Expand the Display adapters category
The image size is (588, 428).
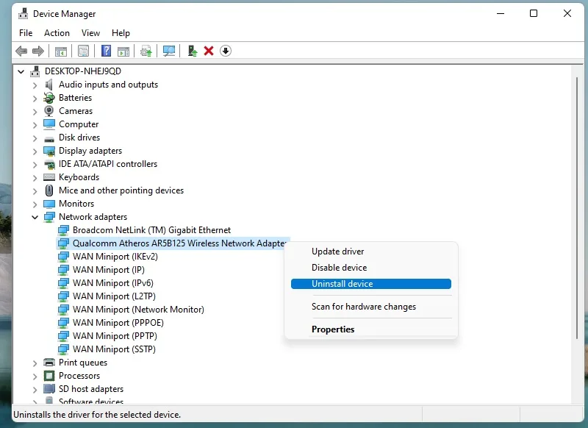click(x=35, y=151)
